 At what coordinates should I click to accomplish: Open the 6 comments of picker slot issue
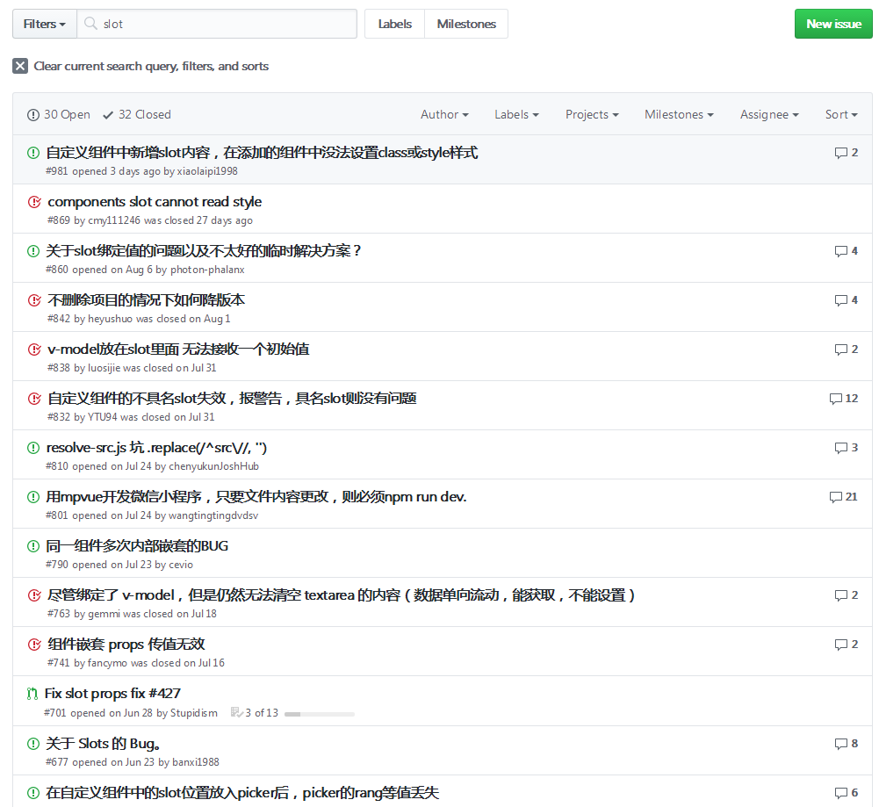pos(846,793)
